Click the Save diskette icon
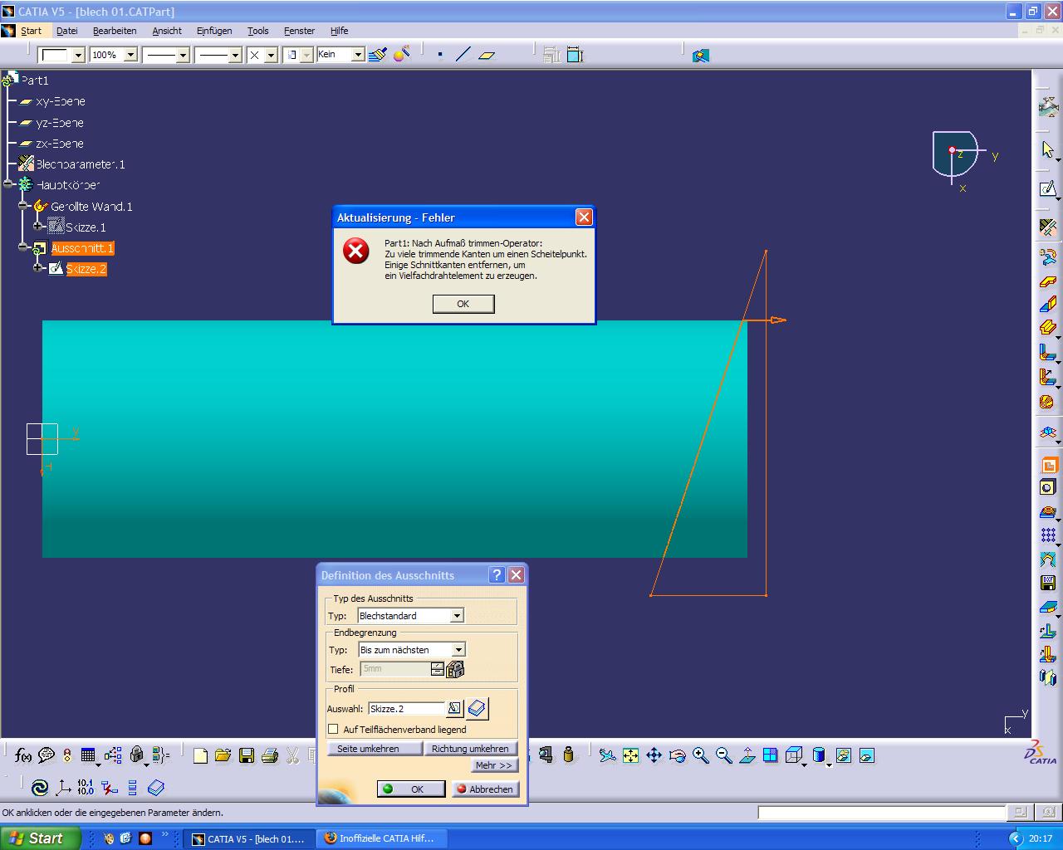The image size is (1063, 850). coord(246,755)
